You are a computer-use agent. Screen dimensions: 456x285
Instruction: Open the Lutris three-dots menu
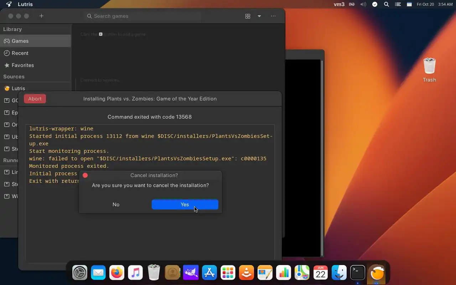click(x=273, y=16)
